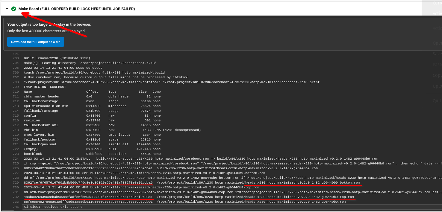Click the 83627cef hash bottom.rom line
The image size is (442, 212).
click(x=192, y=183)
